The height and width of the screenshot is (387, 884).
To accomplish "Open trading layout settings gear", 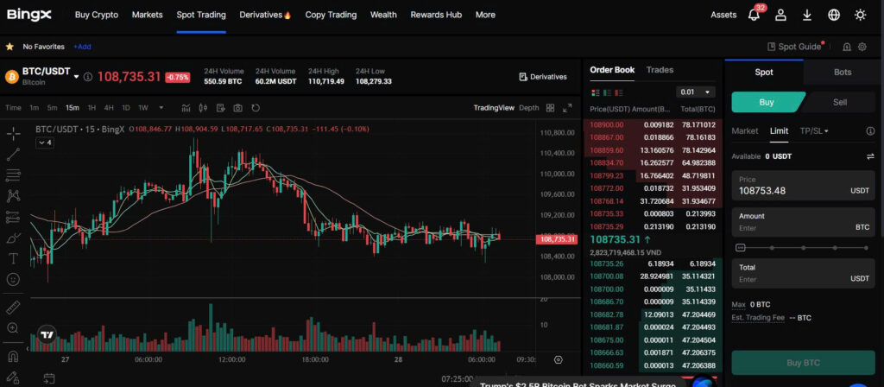I will coord(862,47).
